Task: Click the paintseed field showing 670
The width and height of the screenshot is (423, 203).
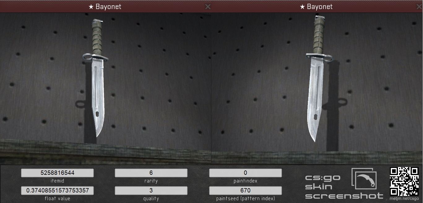Action: tap(245, 190)
